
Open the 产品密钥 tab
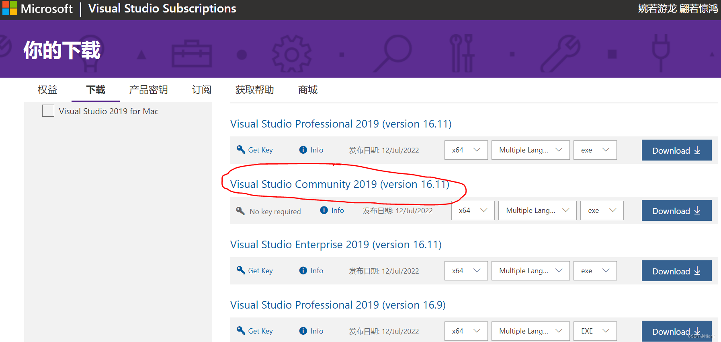tap(148, 90)
